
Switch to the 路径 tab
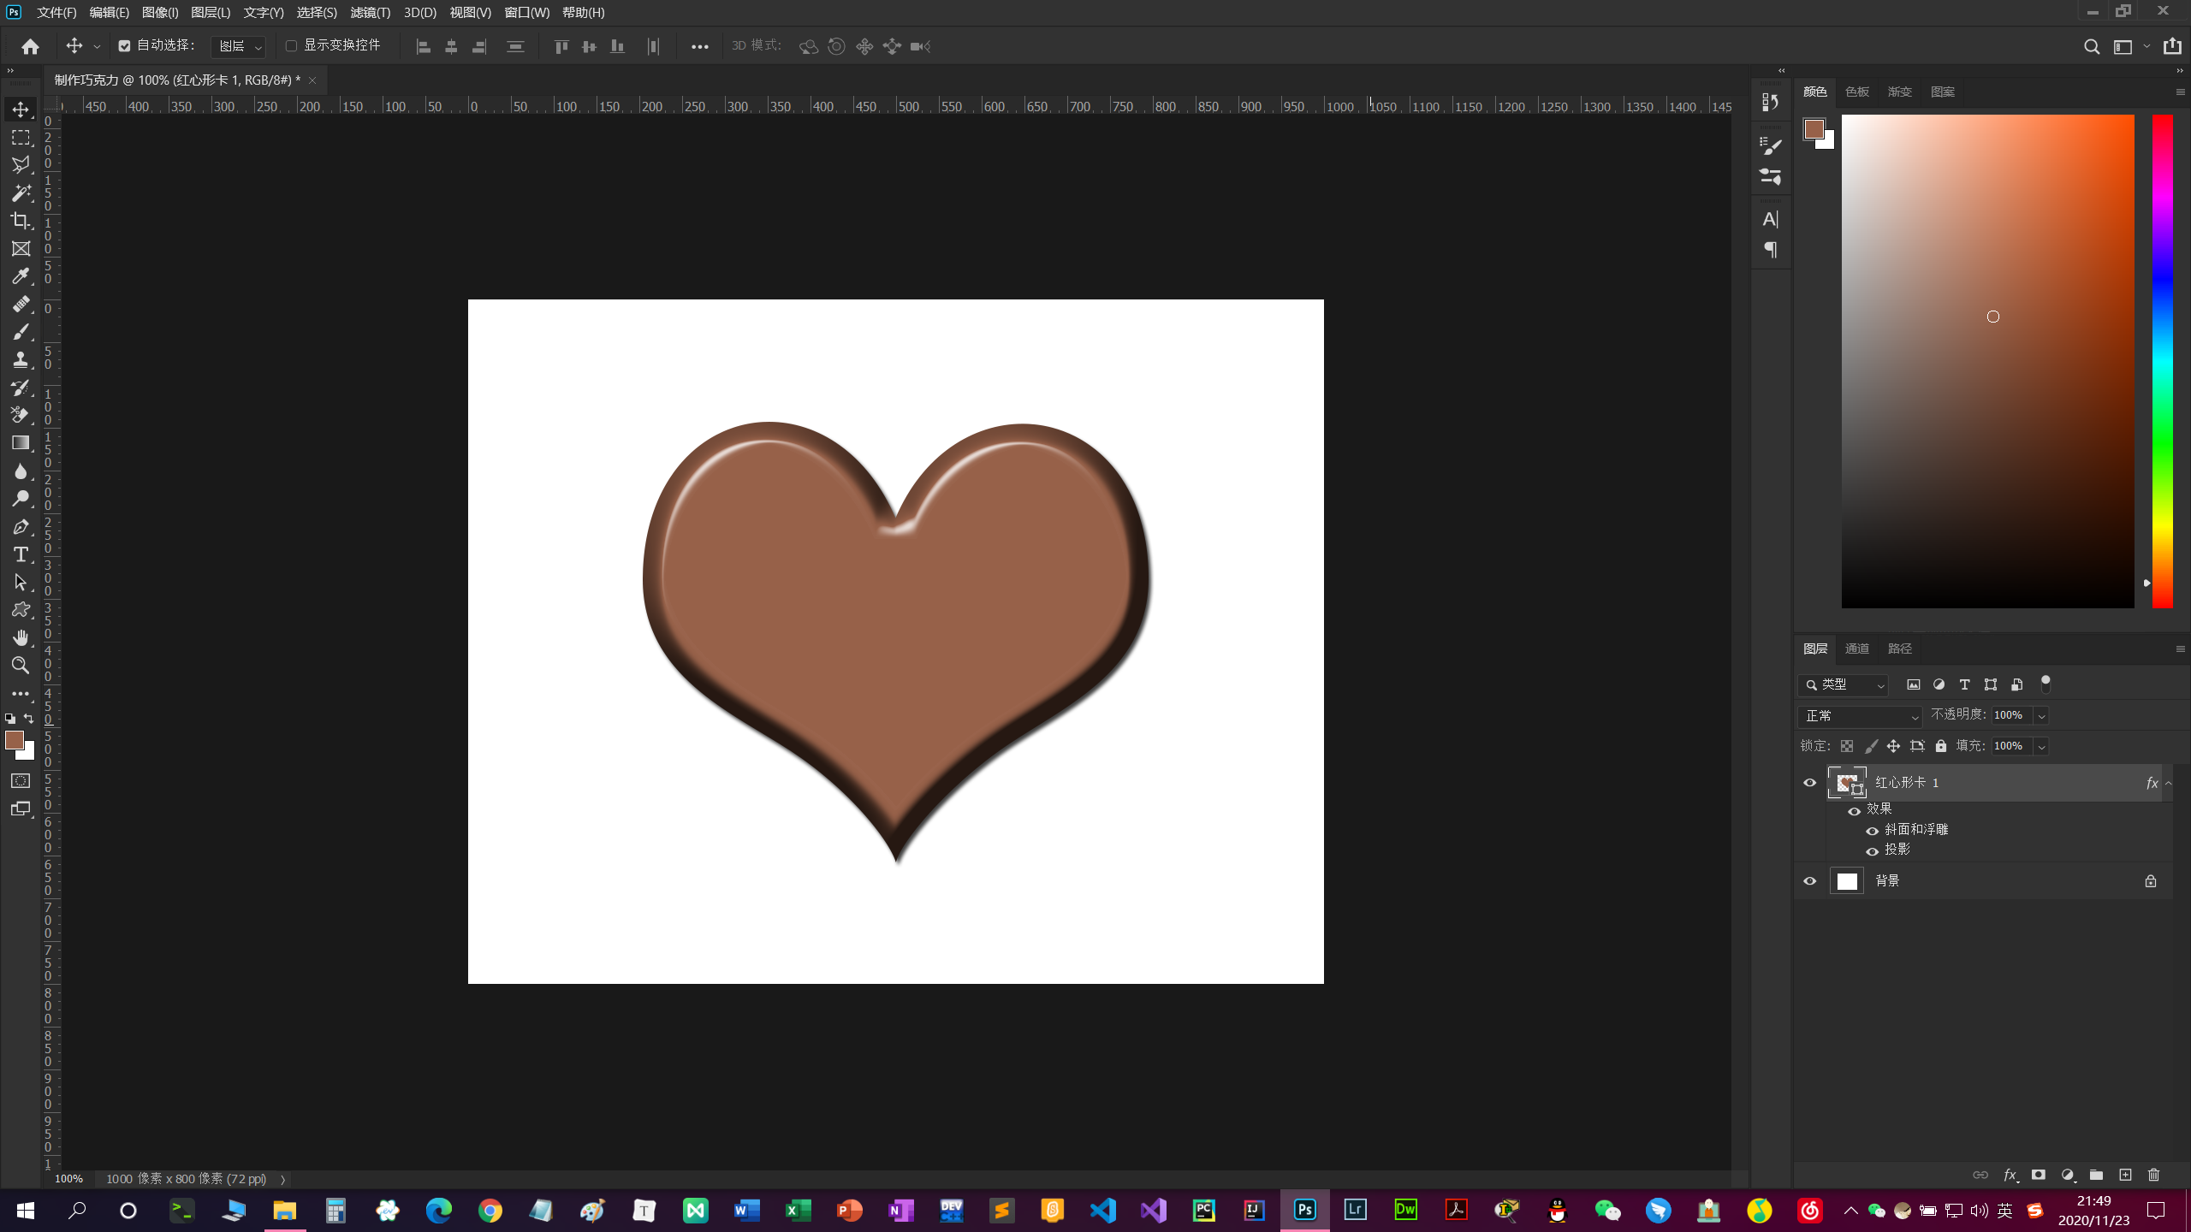coord(1900,649)
